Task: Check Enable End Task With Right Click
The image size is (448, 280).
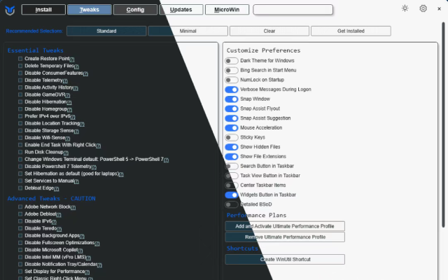Action: click(x=20, y=145)
